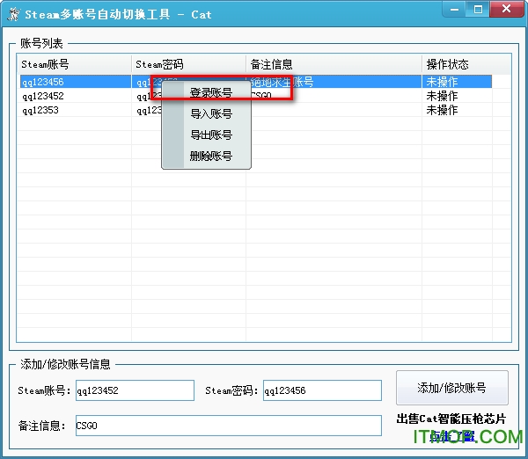Maximize the Steam account switcher window
Viewport: 528px width, 459px height.
(x=478, y=9)
